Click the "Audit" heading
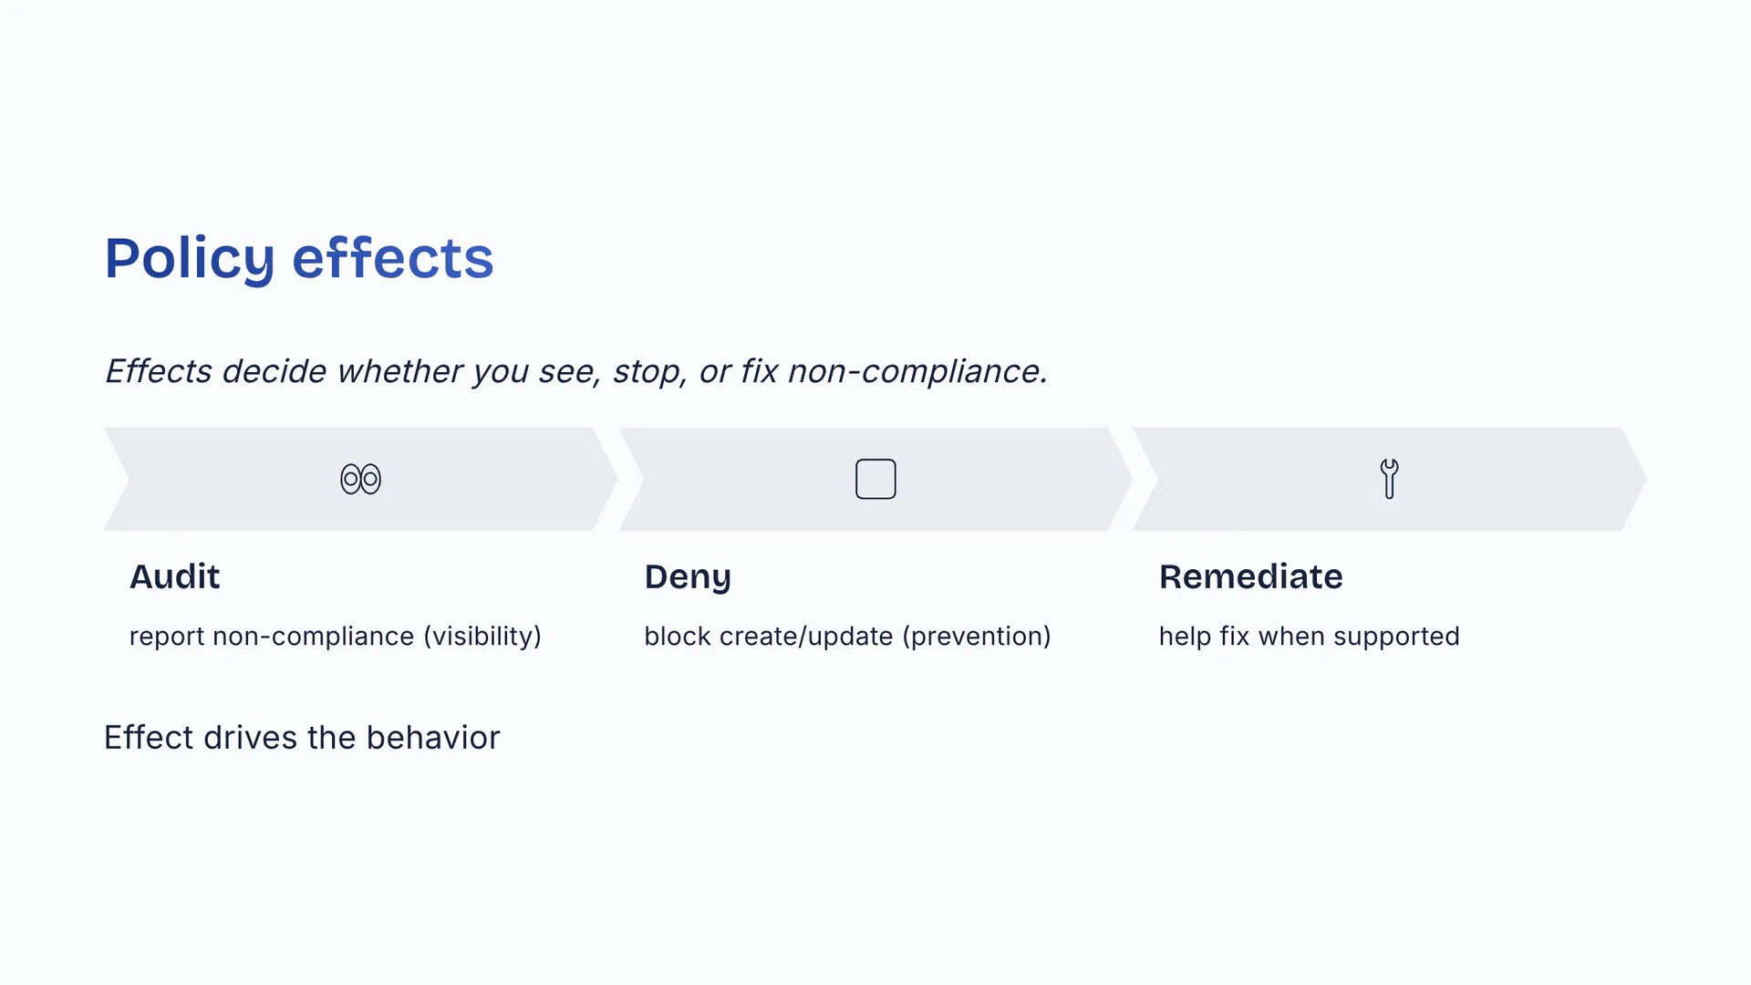1751x985 pixels. point(174,576)
